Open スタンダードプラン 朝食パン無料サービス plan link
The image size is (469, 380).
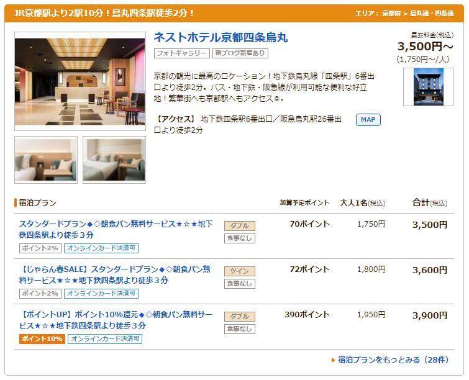pos(116,229)
